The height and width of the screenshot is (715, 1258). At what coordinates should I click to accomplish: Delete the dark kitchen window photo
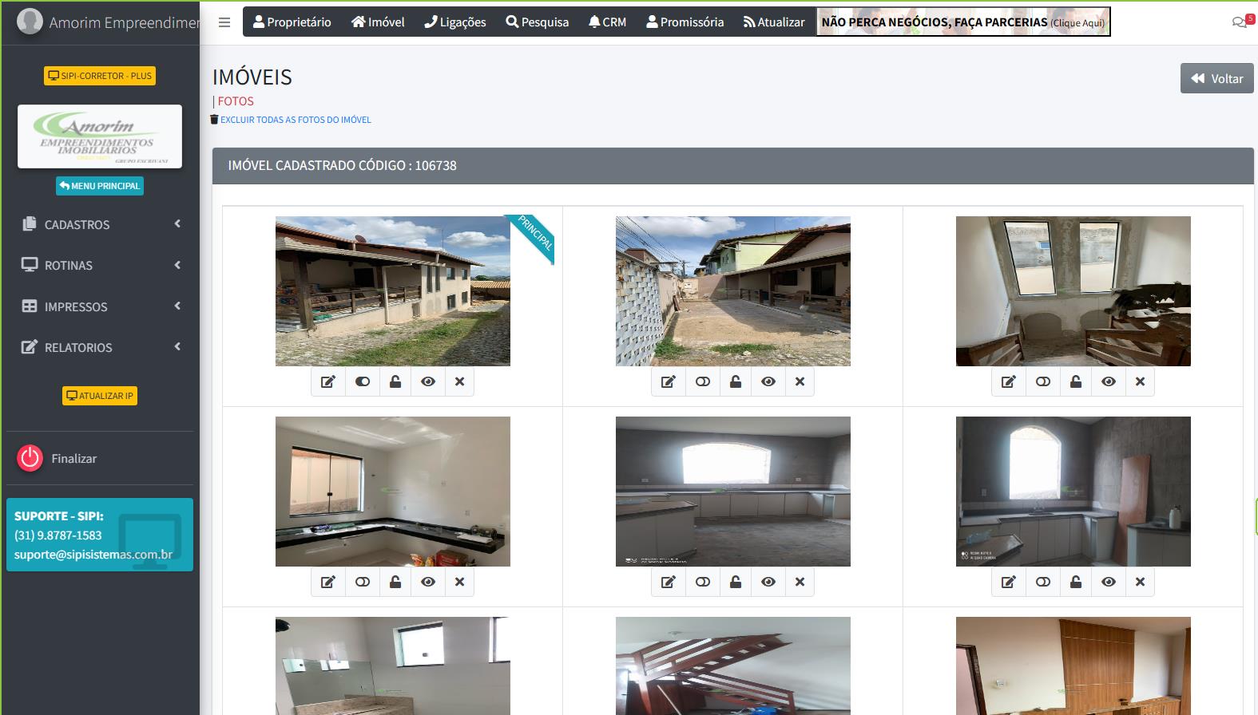point(800,582)
